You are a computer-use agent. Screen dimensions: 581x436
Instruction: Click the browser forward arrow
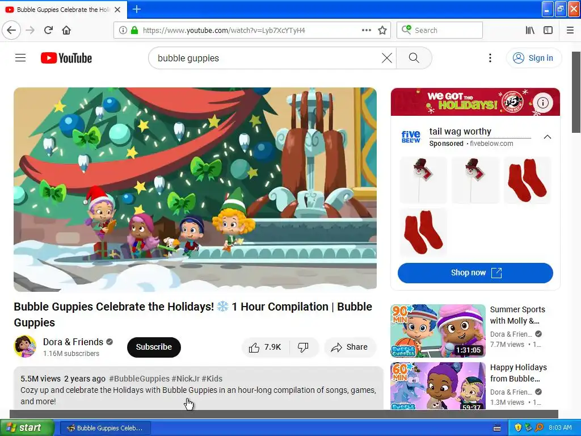(x=30, y=30)
